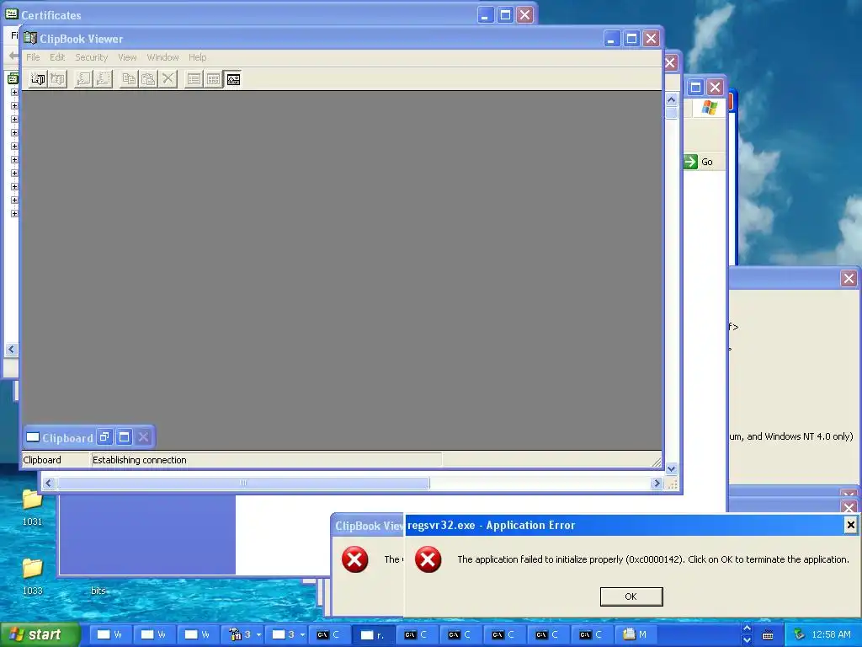Click the window-icon grouped taskbar button with 3
The image size is (862, 647).
pyautogui.click(x=288, y=634)
